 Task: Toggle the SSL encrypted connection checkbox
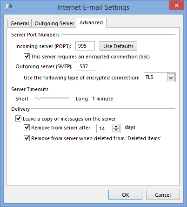click(27, 56)
